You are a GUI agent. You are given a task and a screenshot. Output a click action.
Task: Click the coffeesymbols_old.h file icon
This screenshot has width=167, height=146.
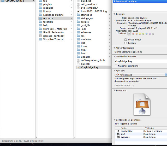click(78, 60)
